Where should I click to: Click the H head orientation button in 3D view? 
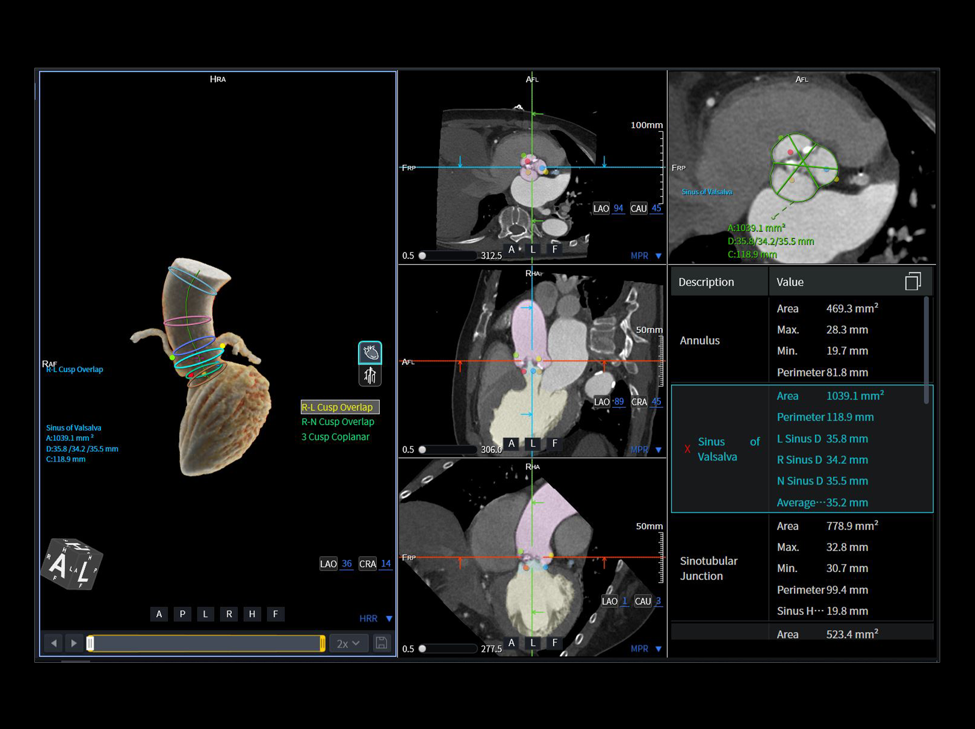coord(252,614)
